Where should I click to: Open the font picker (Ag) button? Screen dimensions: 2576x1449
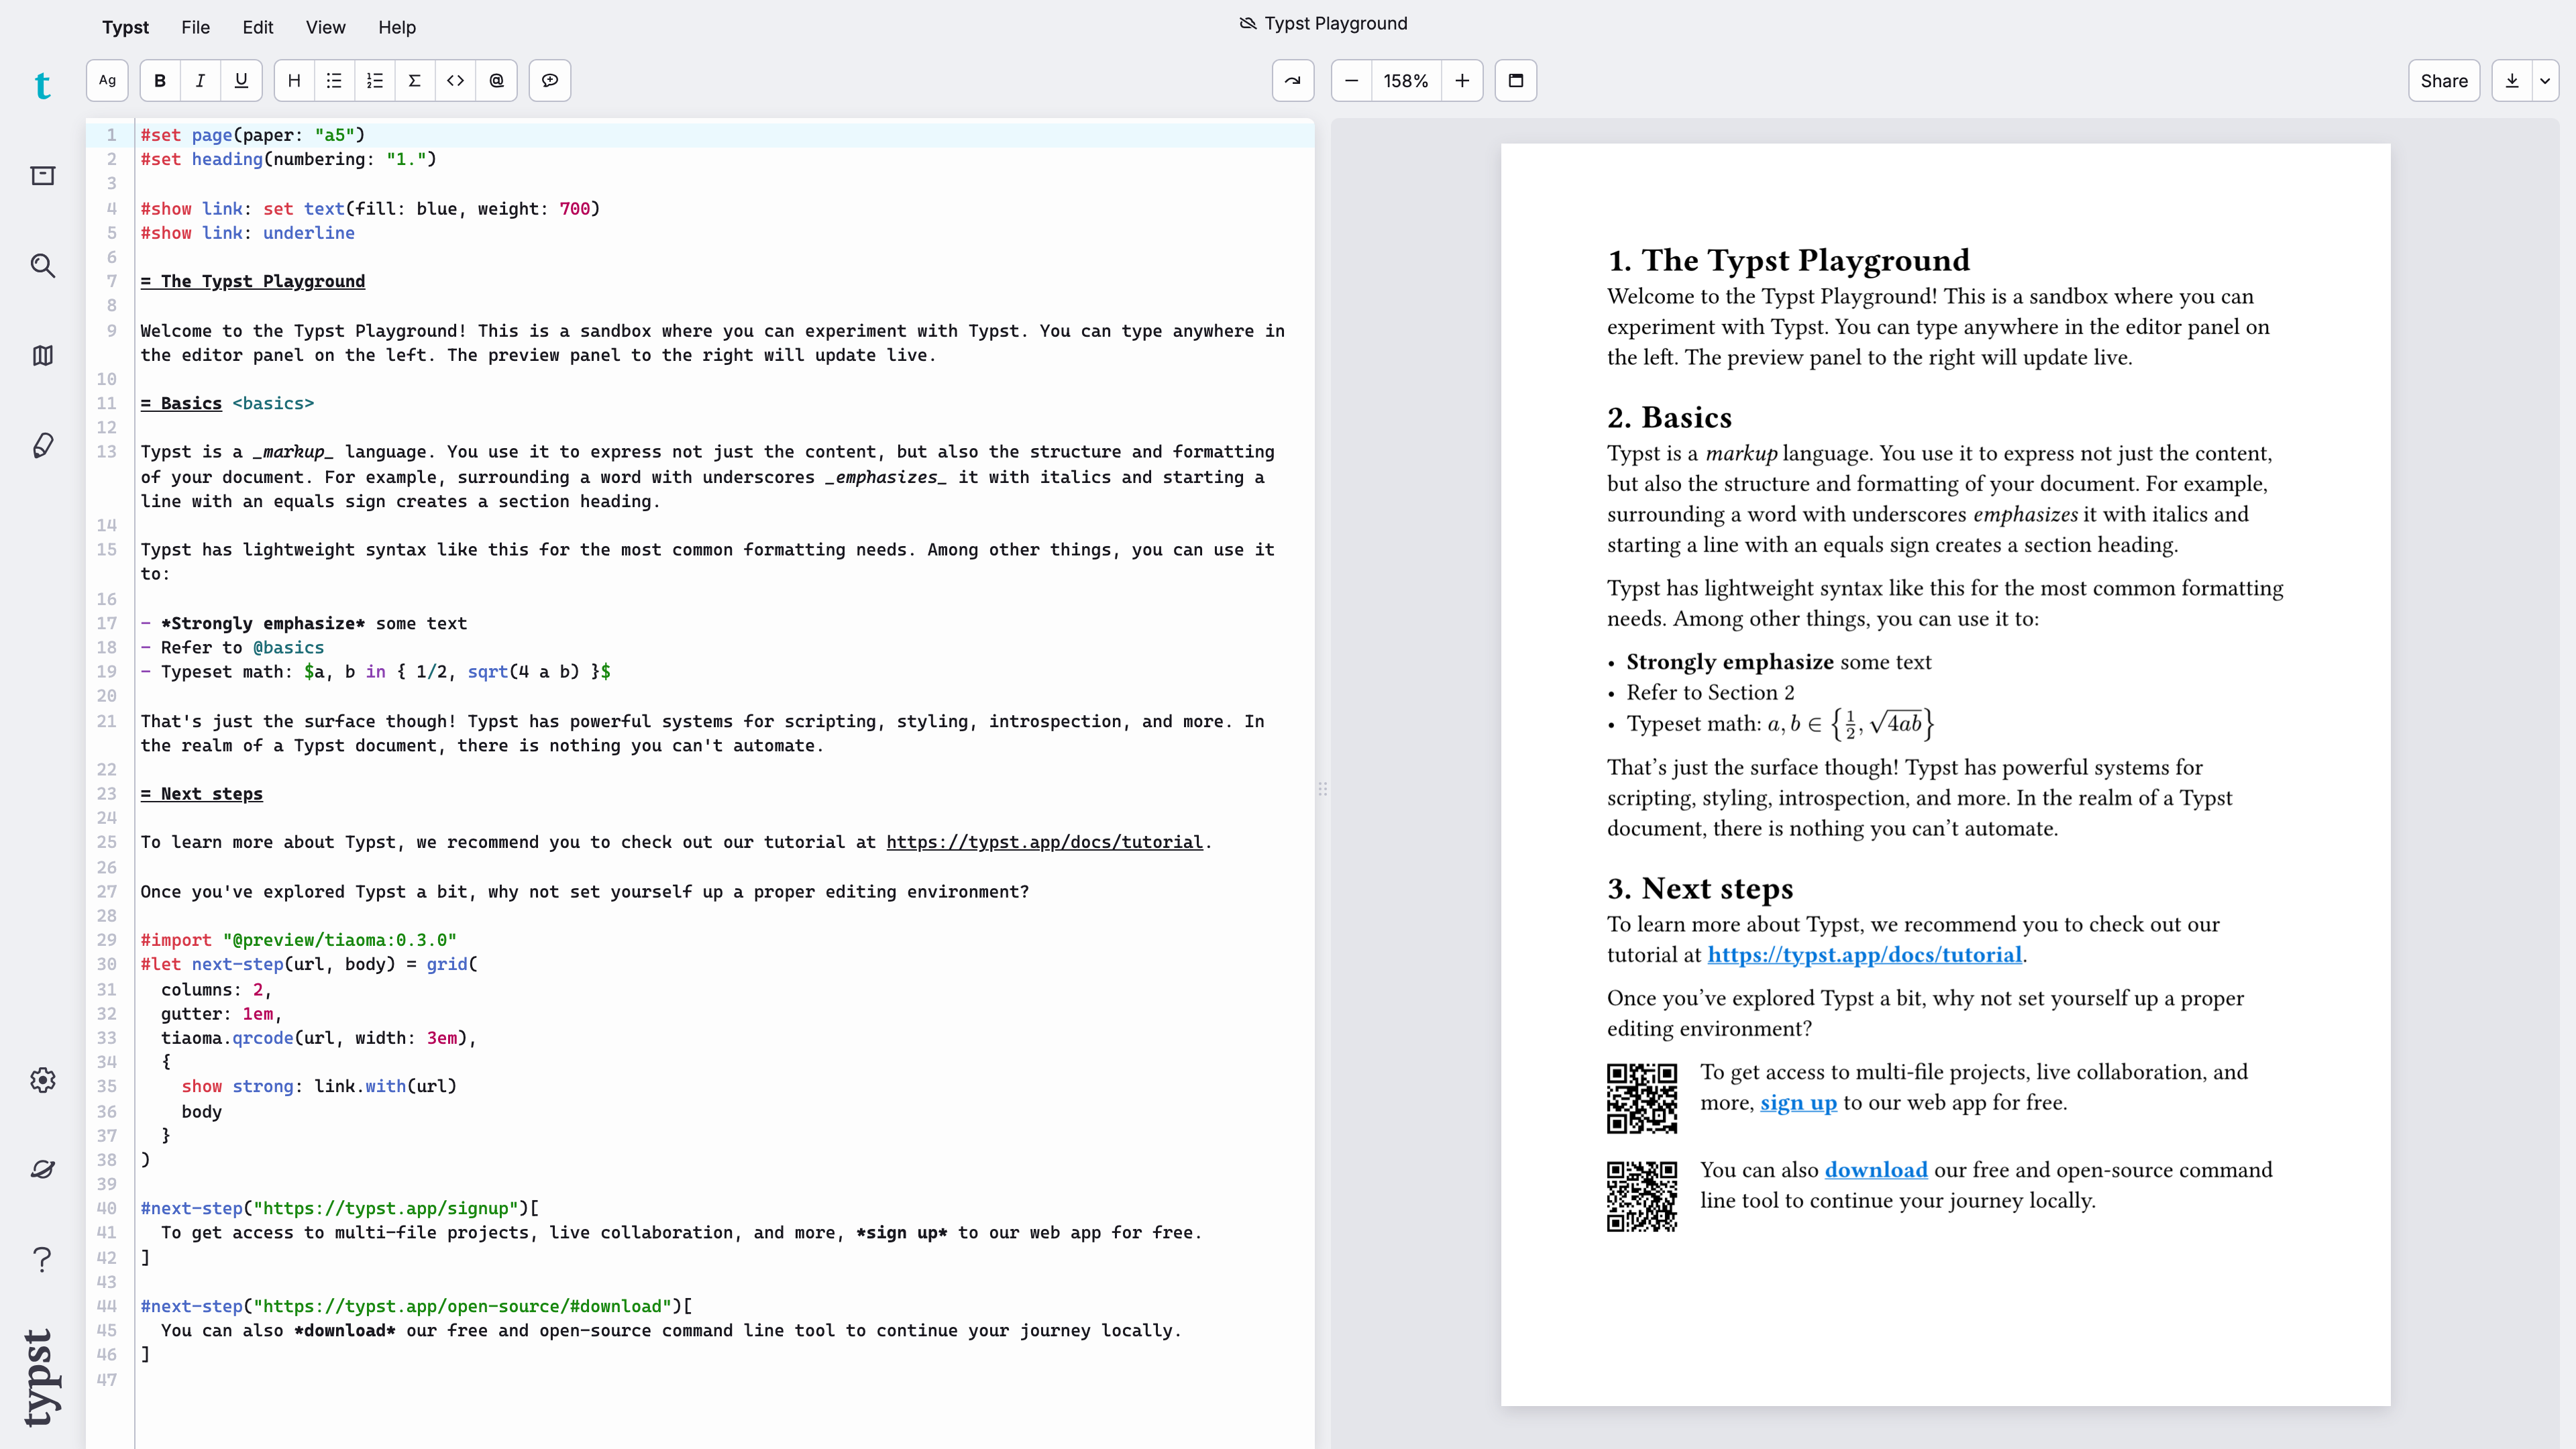click(107, 81)
